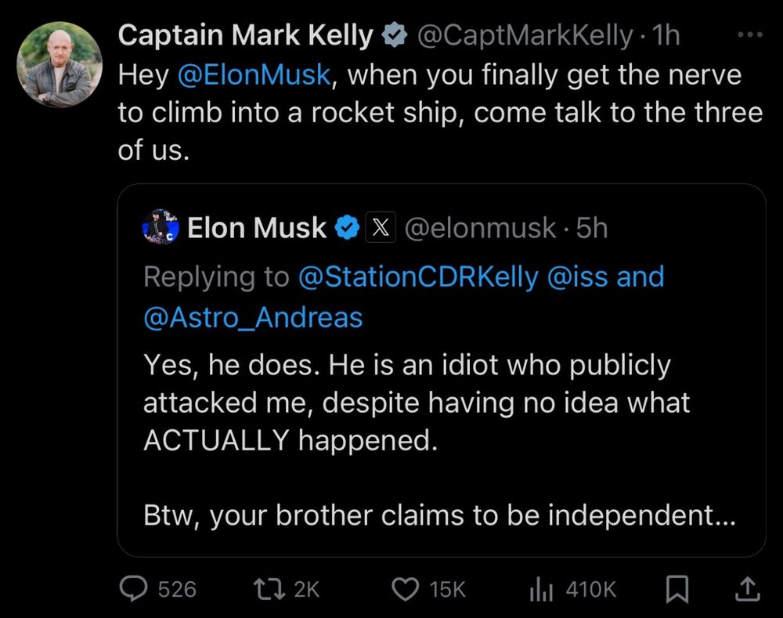Click the 1h tweet timestamp
Viewport: 783px width, 618px height.
pos(667,35)
